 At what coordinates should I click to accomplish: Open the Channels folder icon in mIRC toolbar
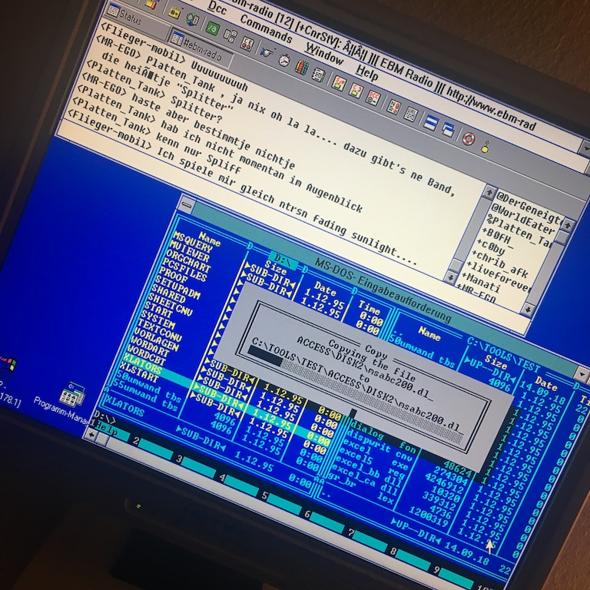point(175,13)
